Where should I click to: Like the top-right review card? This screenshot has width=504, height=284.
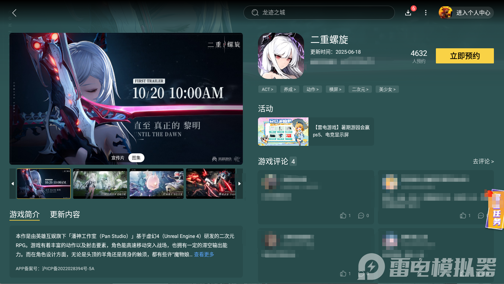coord(463,216)
